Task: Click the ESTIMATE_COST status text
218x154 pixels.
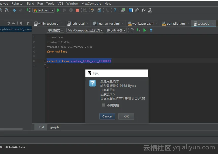Action: tap(15, 147)
